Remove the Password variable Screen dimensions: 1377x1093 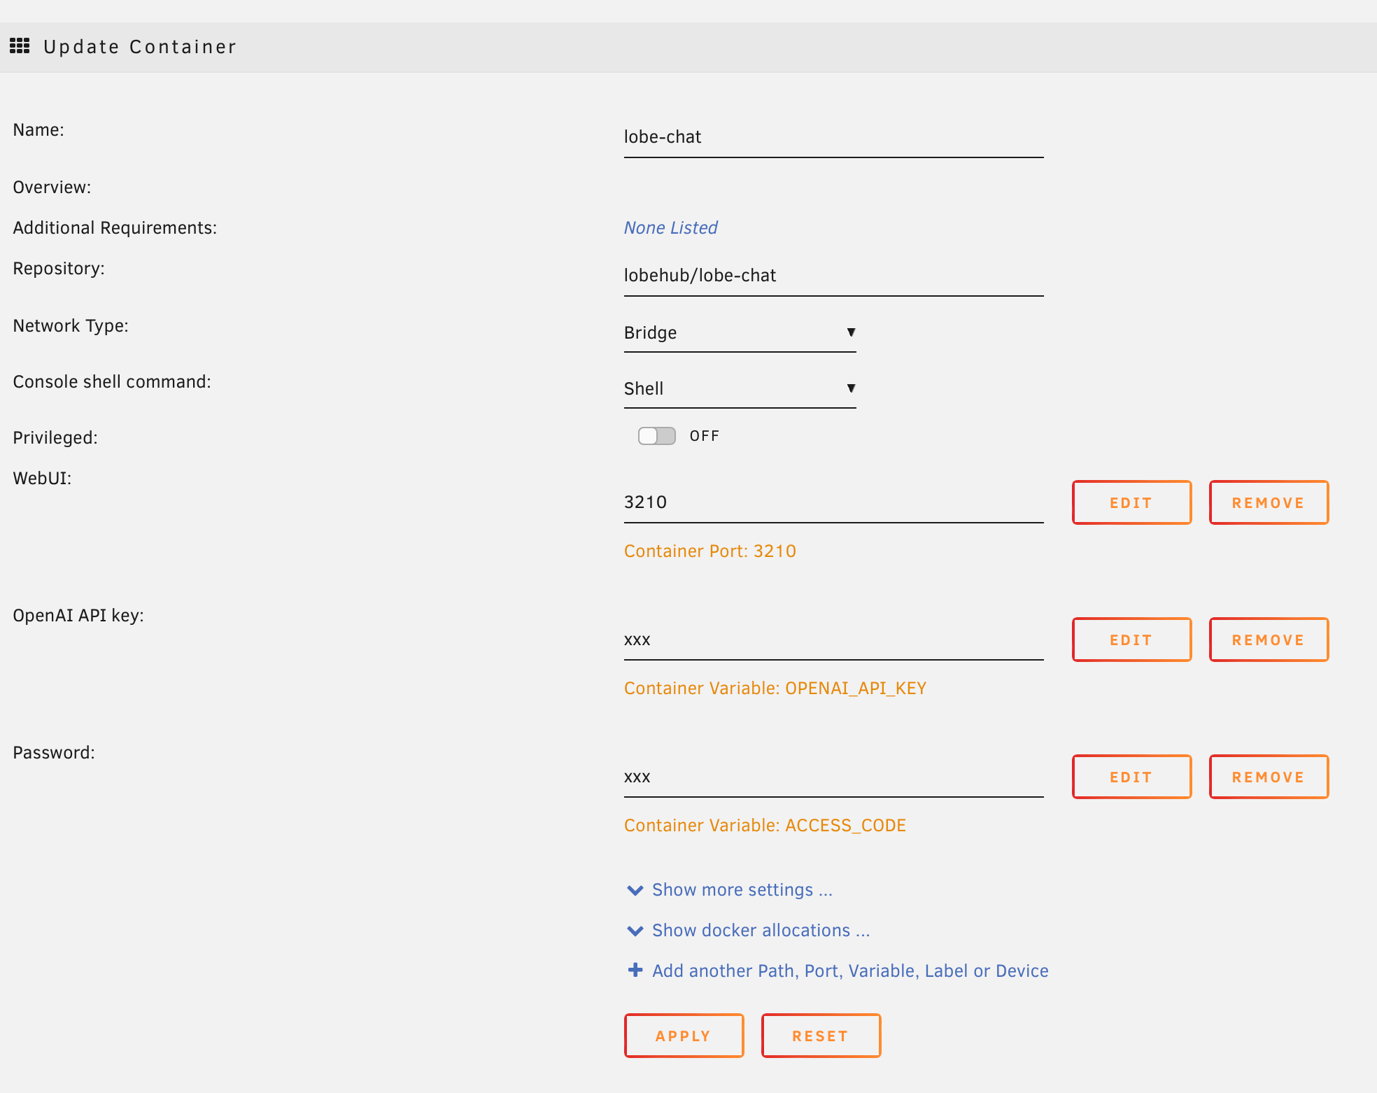click(x=1268, y=777)
